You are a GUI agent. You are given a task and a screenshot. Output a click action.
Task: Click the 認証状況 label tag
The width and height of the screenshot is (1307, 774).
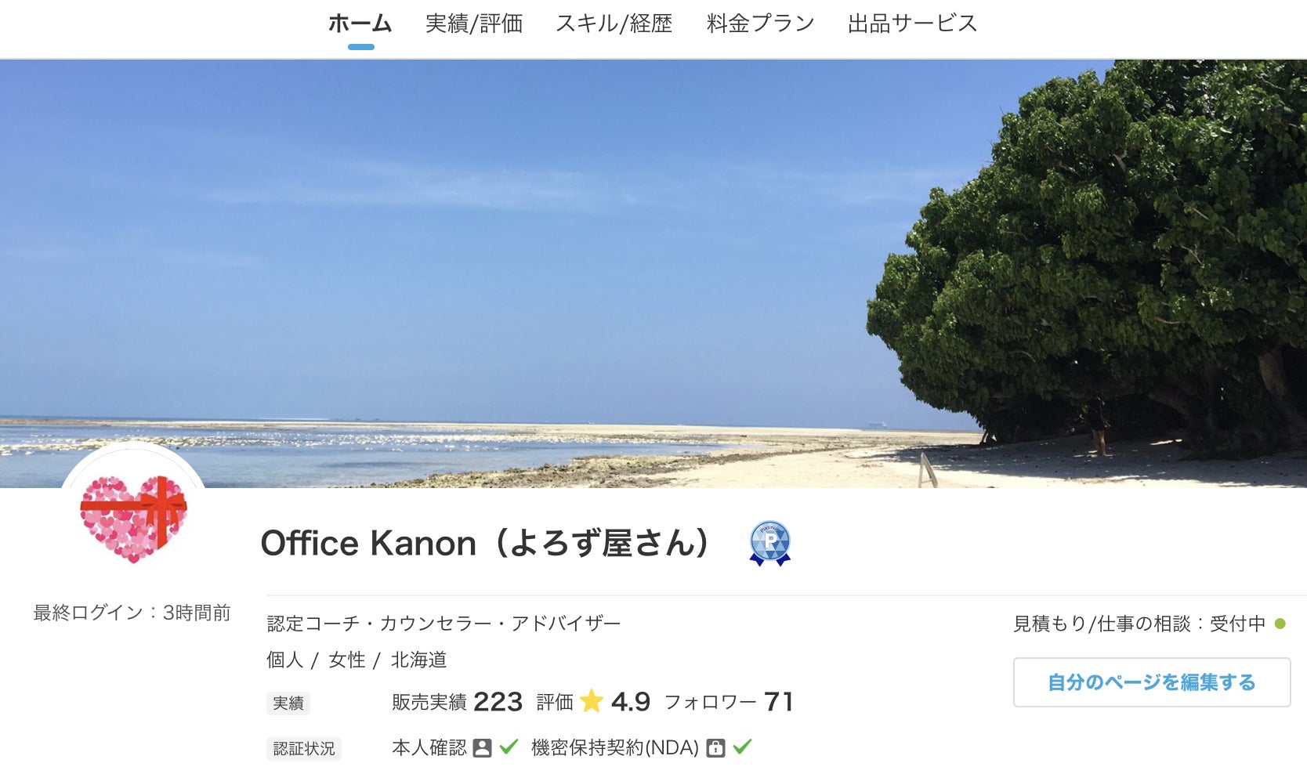tap(304, 749)
